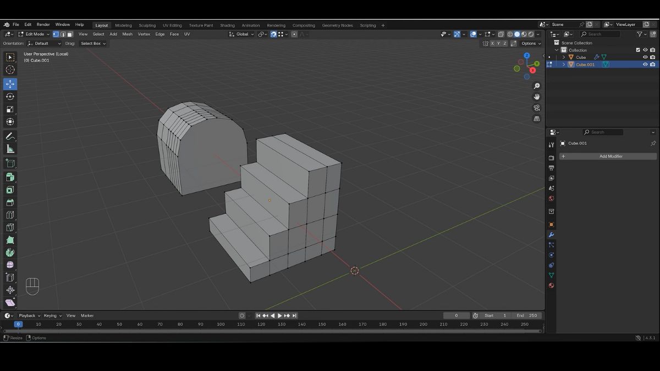The image size is (660, 371).
Task: Enable vertex select mode
Action: tap(56, 34)
